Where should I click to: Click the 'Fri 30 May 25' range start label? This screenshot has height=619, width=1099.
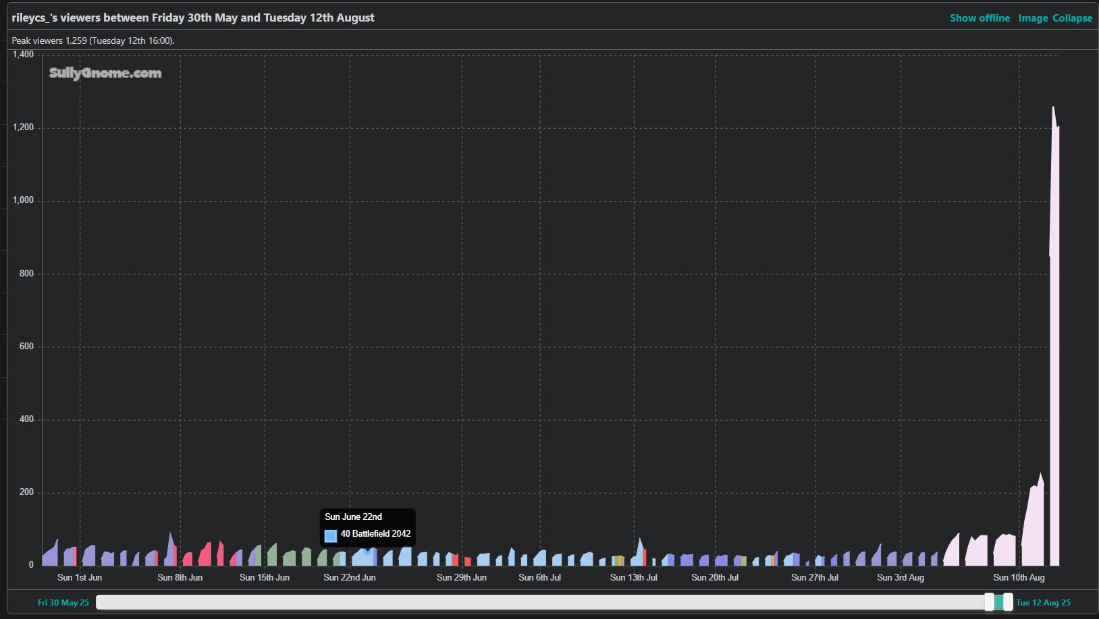coord(63,603)
